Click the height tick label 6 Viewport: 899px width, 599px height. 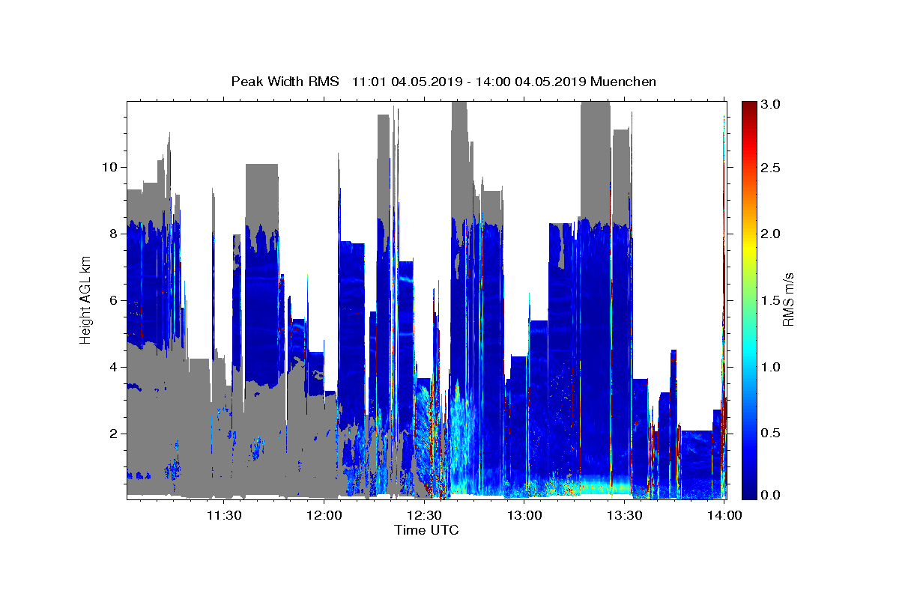[x=115, y=300]
